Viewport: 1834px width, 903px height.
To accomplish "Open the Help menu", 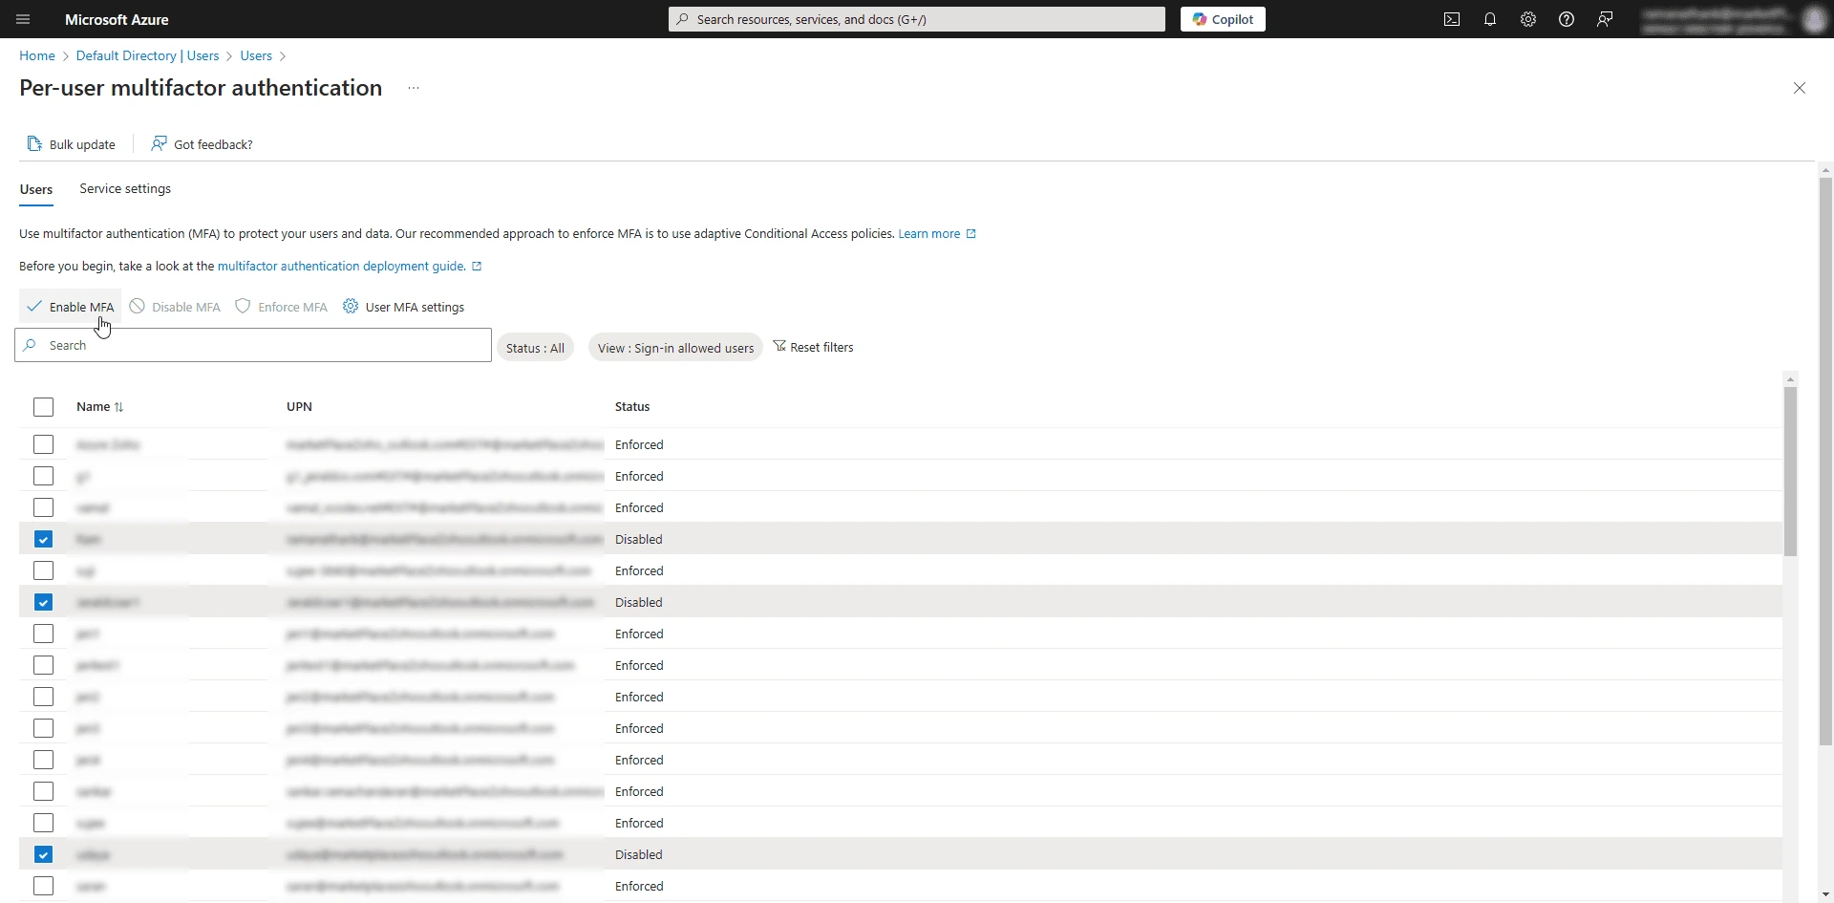I will point(1566,19).
